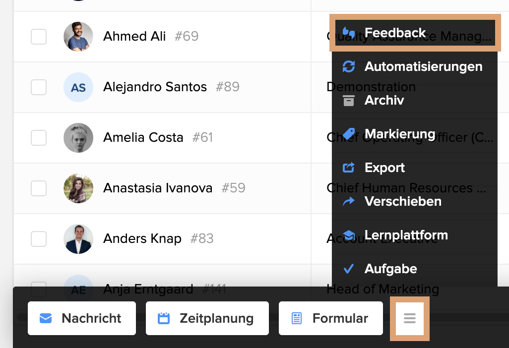Click the Automatisierungen refresh arrows icon

[349, 66]
